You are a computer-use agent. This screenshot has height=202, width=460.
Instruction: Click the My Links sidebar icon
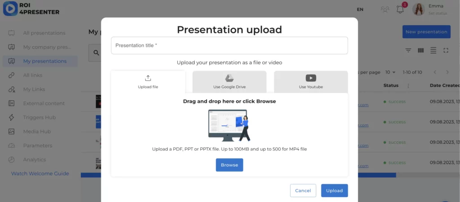[x=11, y=89]
